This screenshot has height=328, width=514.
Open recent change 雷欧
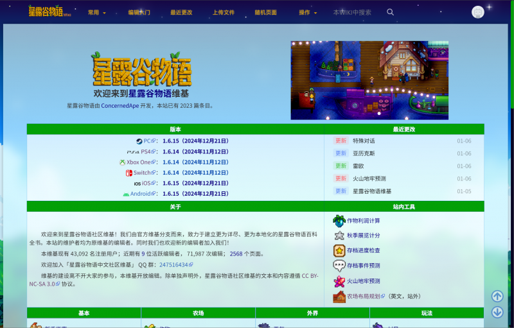point(359,166)
